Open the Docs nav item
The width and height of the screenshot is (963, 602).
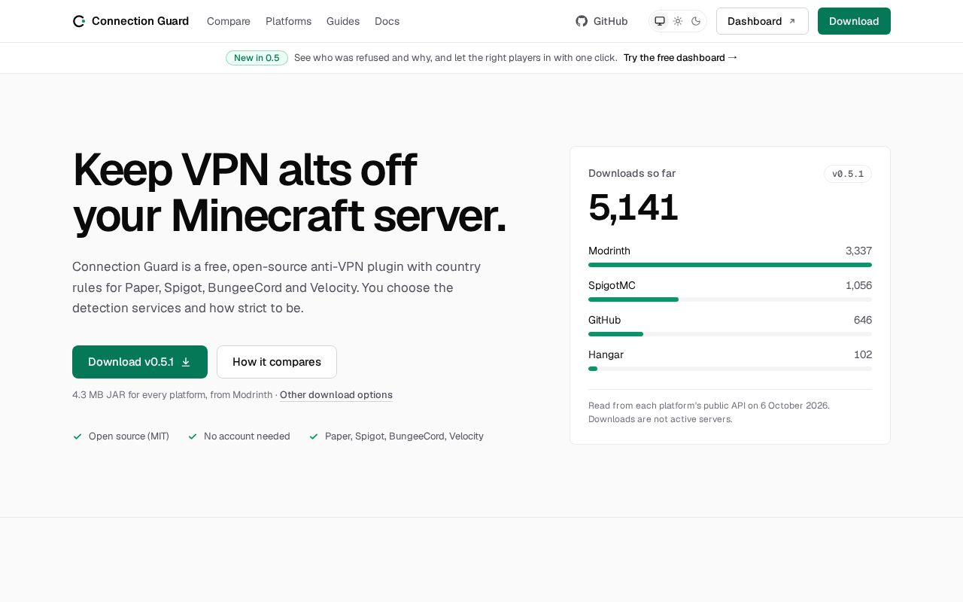point(387,21)
